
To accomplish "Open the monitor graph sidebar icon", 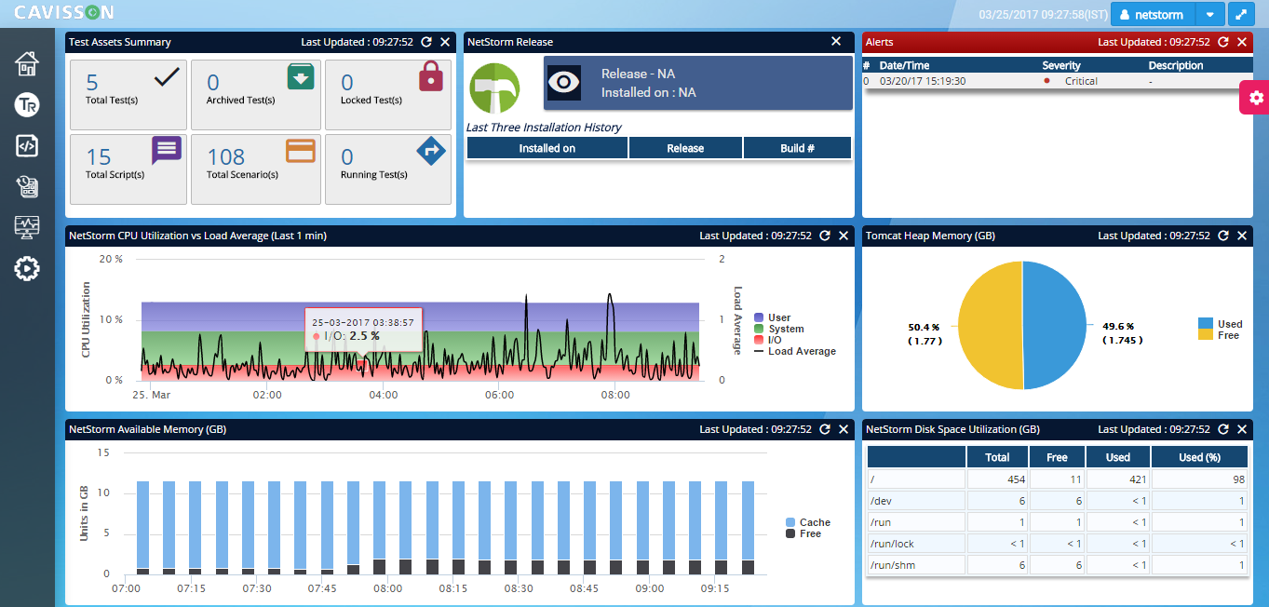I will [27, 227].
